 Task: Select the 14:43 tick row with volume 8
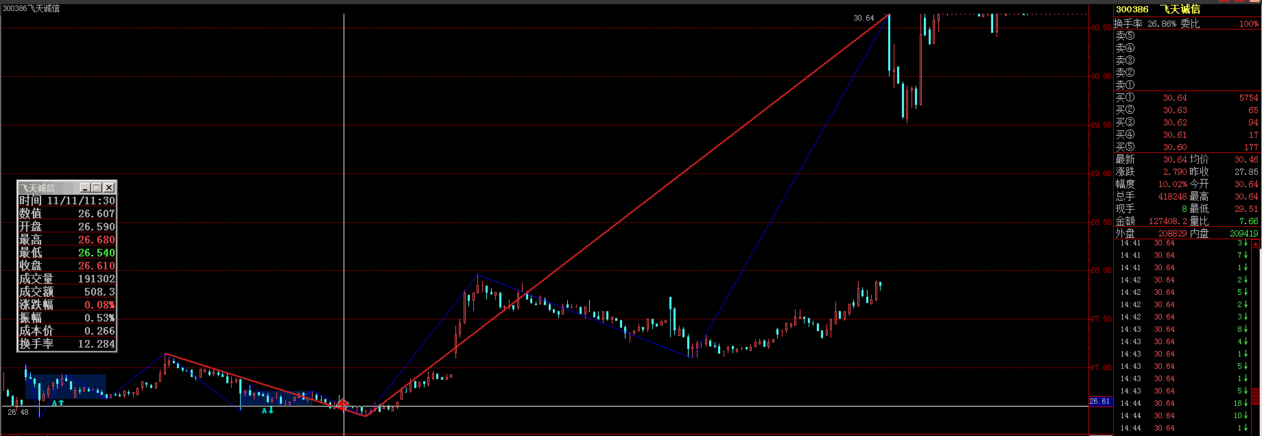pos(1183,329)
